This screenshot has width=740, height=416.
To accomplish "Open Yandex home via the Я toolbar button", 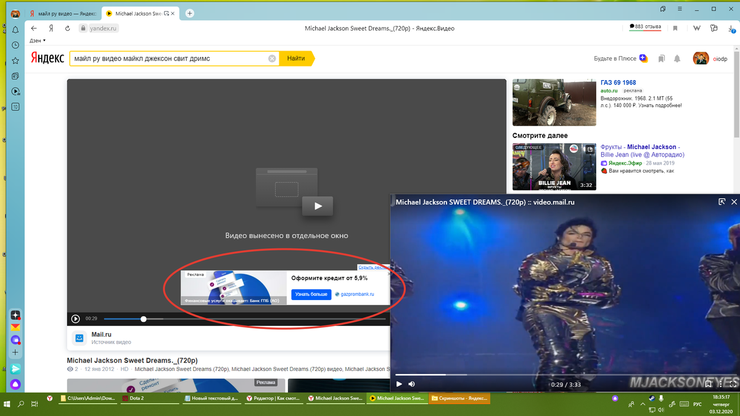I will [51, 28].
